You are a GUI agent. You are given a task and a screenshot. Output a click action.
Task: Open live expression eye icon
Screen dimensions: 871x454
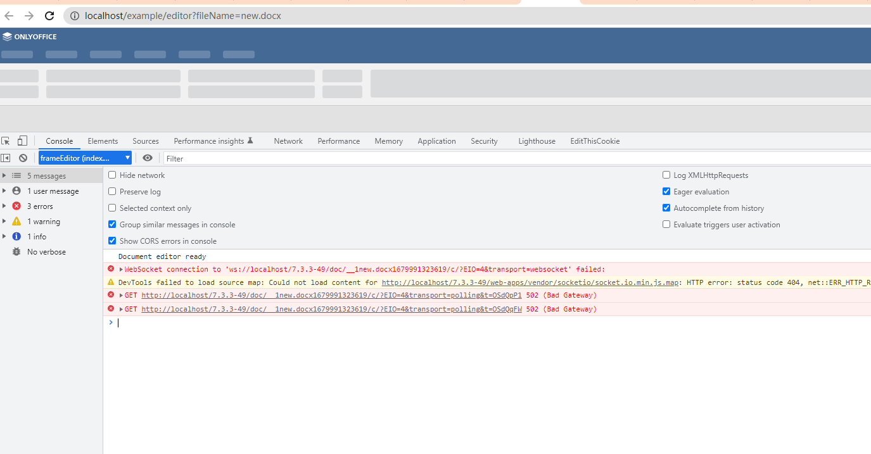coord(148,158)
